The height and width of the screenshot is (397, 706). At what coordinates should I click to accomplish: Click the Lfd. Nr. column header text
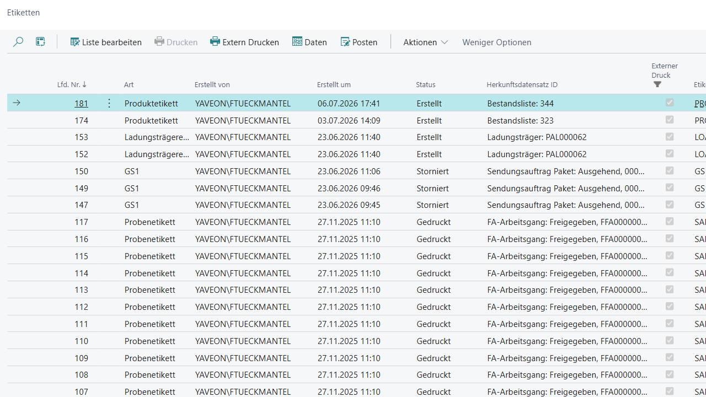click(x=68, y=84)
